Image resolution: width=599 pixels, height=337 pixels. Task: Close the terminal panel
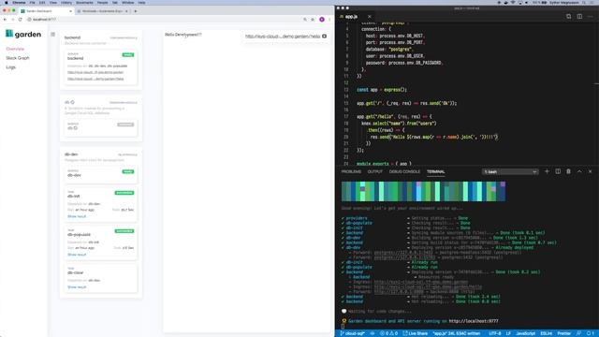pyautogui.click(x=591, y=171)
